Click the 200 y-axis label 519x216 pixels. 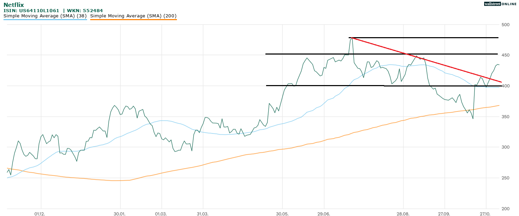click(505, 209)
